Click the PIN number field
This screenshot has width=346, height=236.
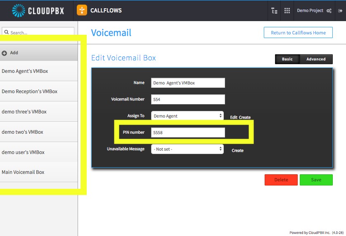point(188,132)
